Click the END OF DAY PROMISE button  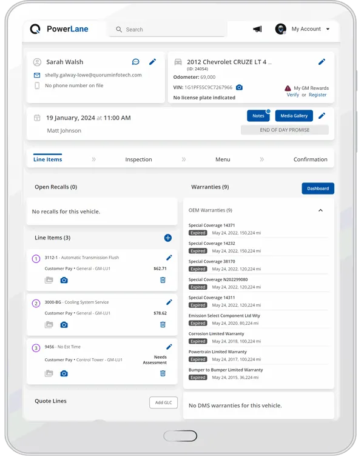tap(285, 130)
